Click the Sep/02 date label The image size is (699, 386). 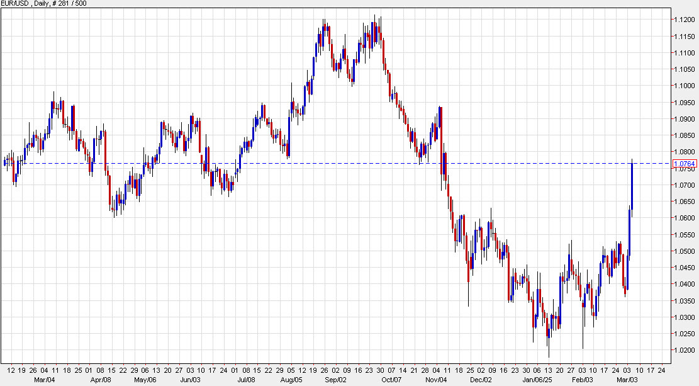[336, 380]
